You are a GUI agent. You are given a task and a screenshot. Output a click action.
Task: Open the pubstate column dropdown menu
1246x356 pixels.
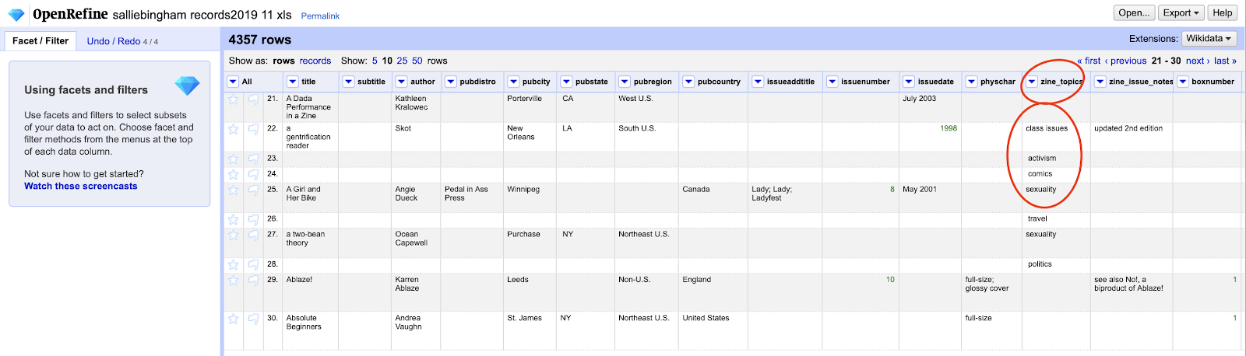(x=567, y=82)
